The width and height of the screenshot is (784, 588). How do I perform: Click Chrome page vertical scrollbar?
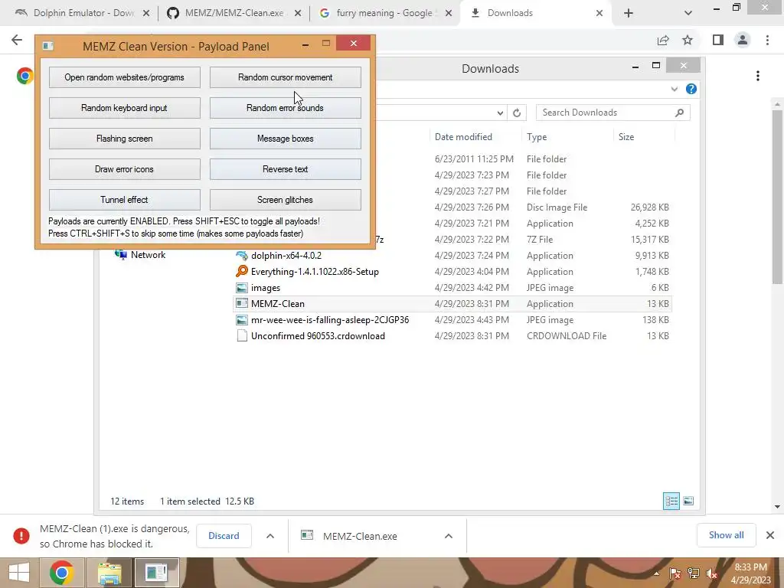(777, 198)
